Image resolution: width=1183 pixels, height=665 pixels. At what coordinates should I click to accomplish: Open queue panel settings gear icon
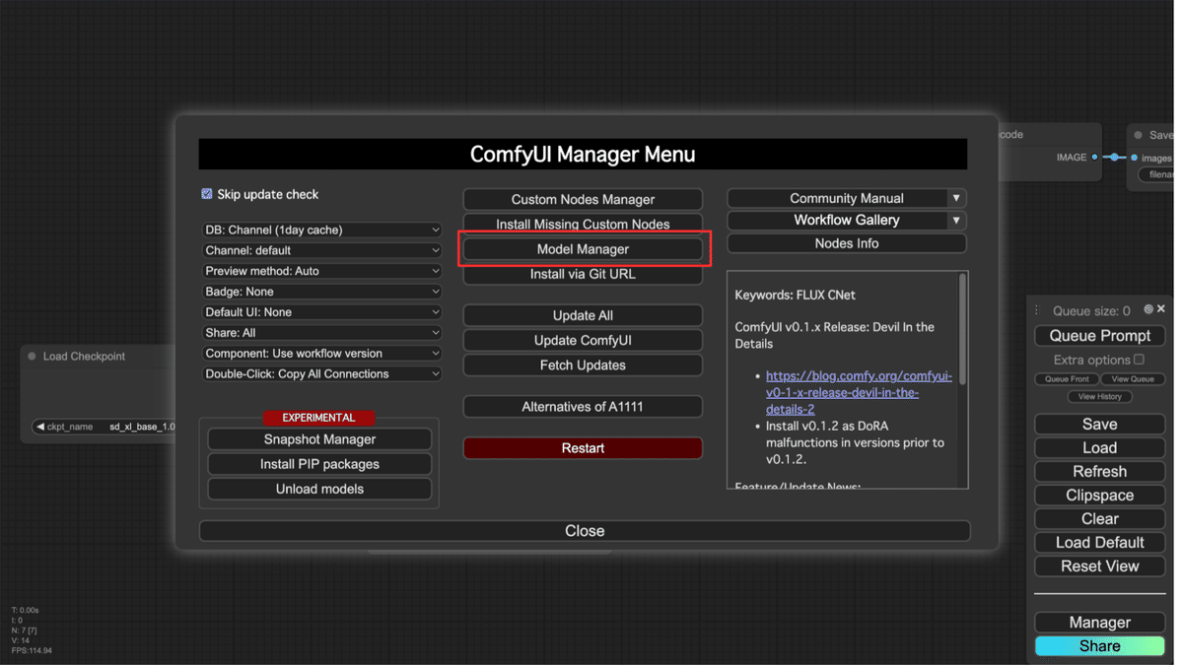[1148, 309]
